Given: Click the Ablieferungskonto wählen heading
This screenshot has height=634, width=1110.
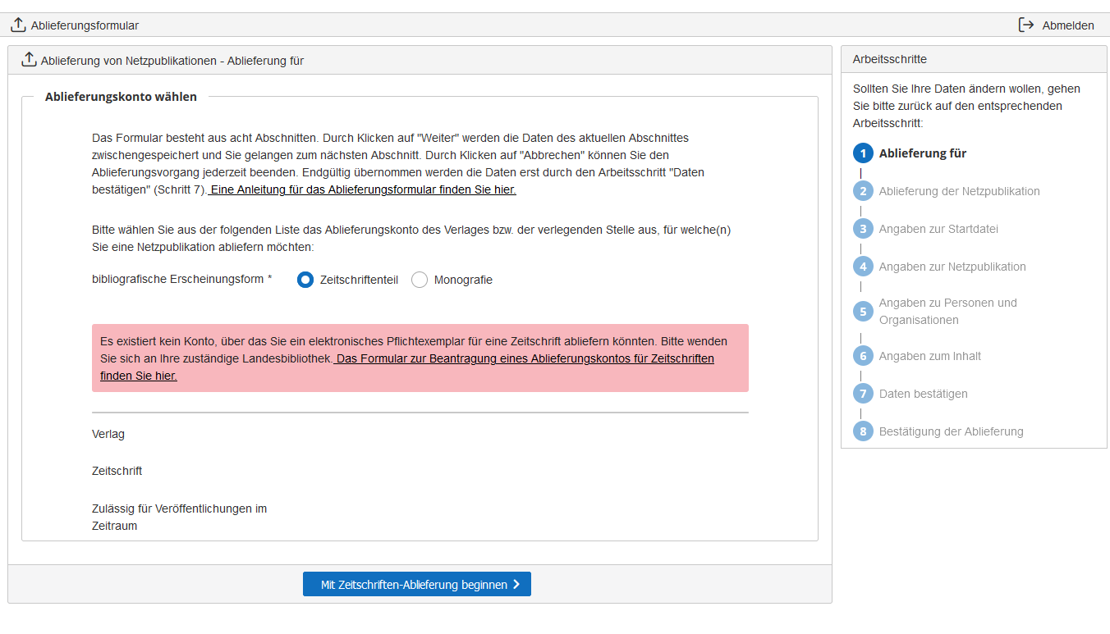Looking at the screenshot, I should 122,97.
